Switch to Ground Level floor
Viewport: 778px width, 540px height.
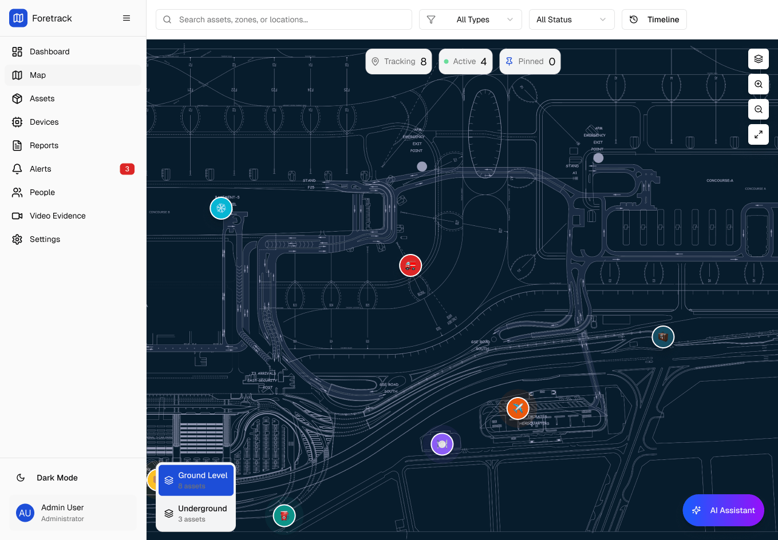point(196,481)
